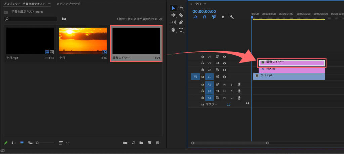
Task: Click the Automate to Sequence icon
Action: click(125, 143)
